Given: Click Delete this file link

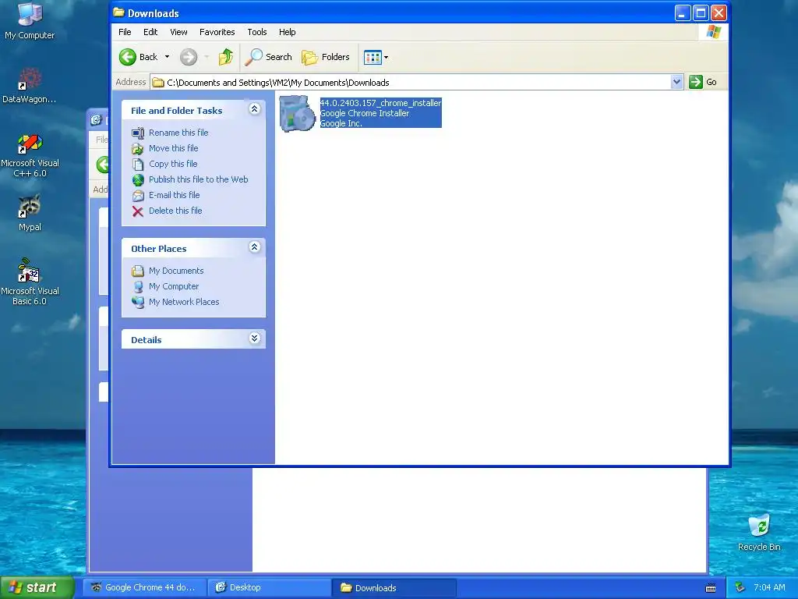Looking at the screenshot, I should point(175,211).
